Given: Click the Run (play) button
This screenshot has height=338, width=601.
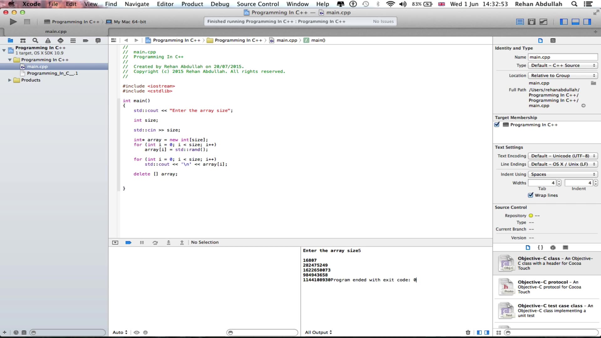Looking at the screenshot, I should click(x=13, y=22).
